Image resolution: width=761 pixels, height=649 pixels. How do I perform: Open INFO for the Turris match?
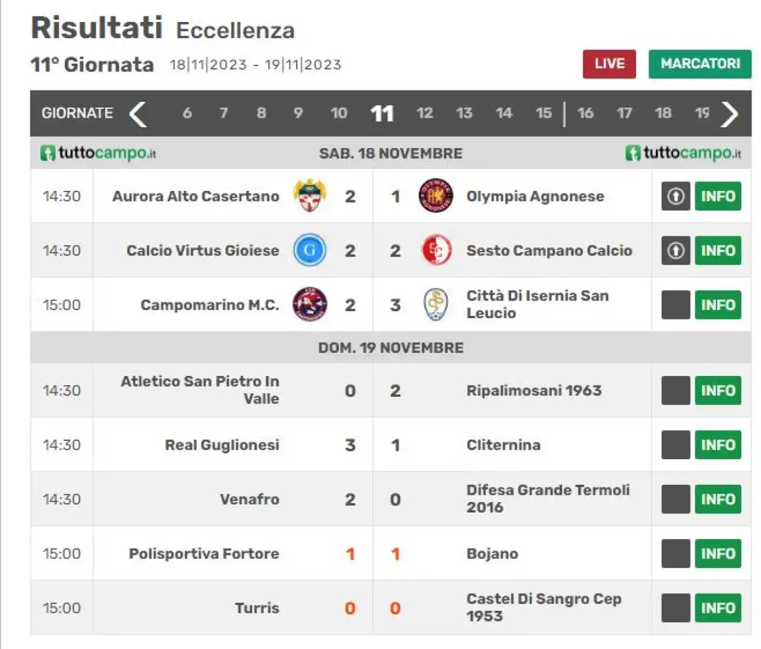coord(718,608)
